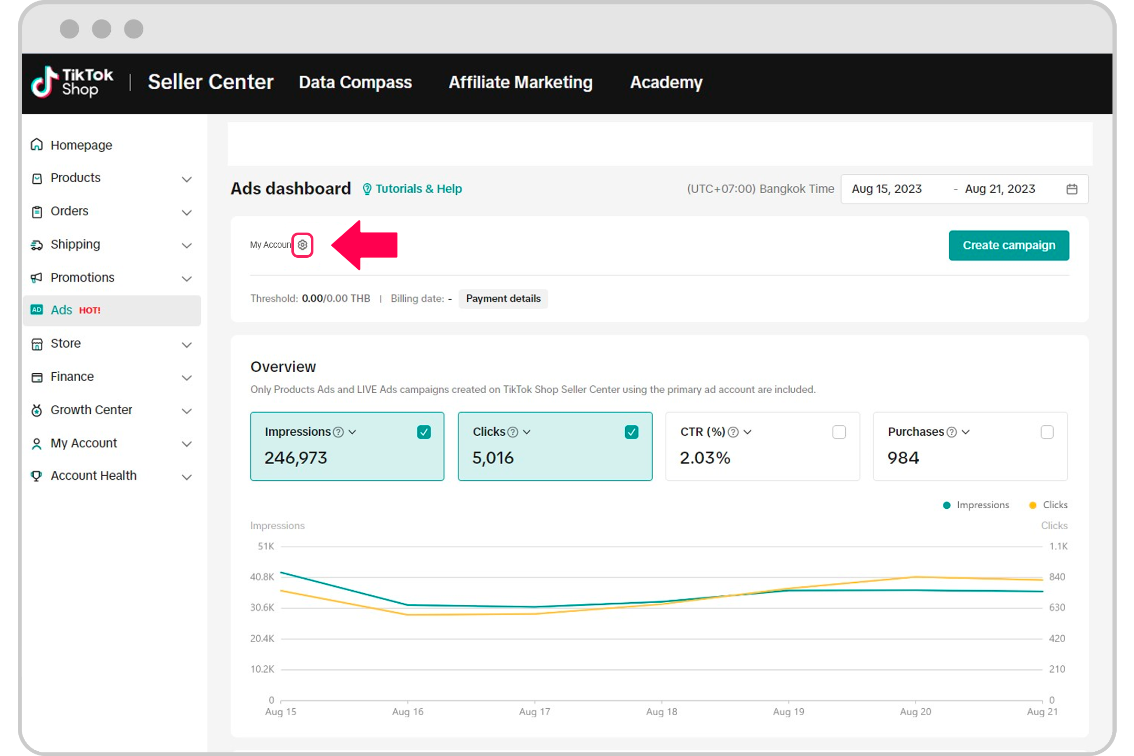Open the Affiliate Marketing tab
The width and height of the screenshot is (1134, 756).
coord(520,82)
